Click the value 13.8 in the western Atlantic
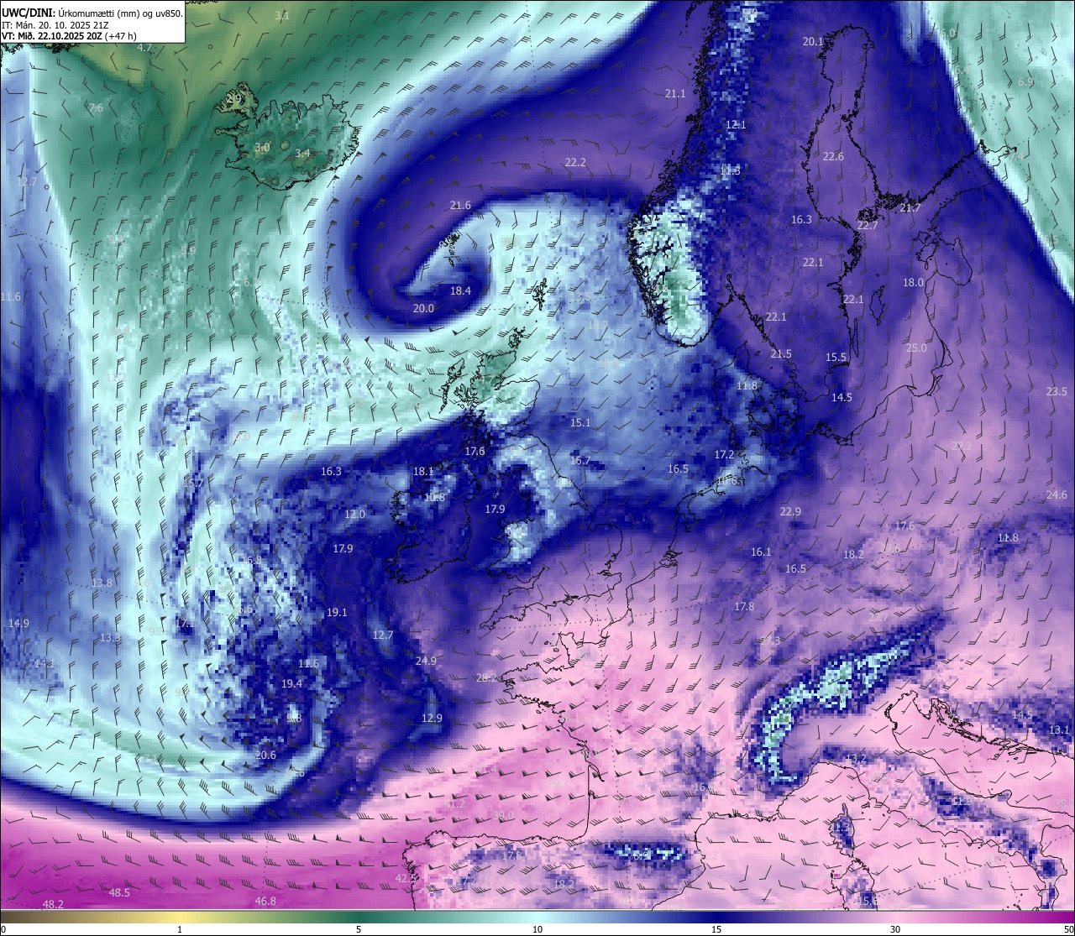Image resolution: width=1075 pixels, height=936 pixels. tap(102, 583)
